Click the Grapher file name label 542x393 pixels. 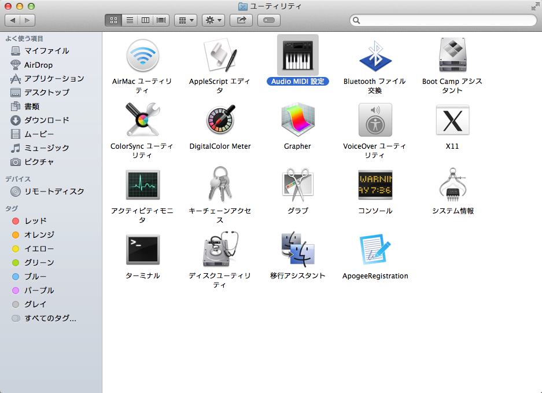pyautogui.click(x=297, y=146)
